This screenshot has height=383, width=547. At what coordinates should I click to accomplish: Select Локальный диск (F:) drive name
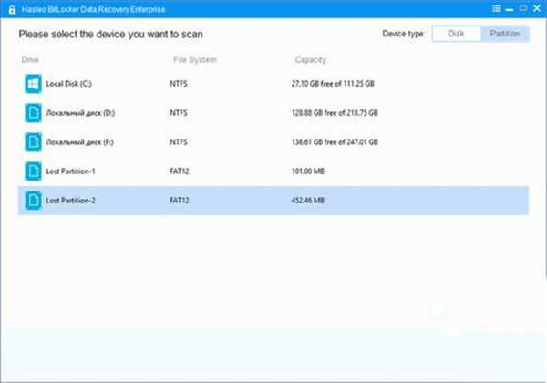coord(79,142)
